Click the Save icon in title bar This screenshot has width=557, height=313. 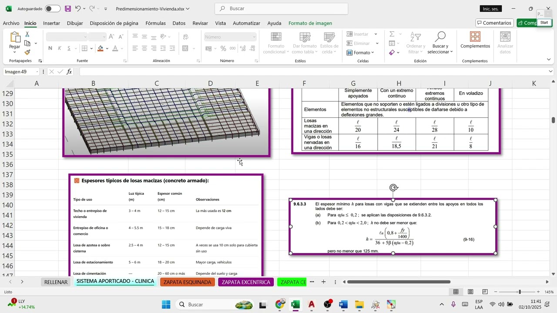pos(68,9)
